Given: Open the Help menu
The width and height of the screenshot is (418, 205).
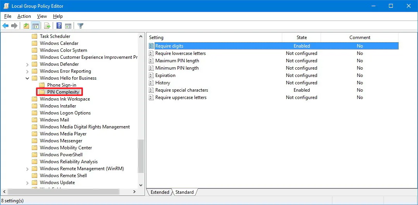Looking at the screenshot, I should click(x=58, y=16).
